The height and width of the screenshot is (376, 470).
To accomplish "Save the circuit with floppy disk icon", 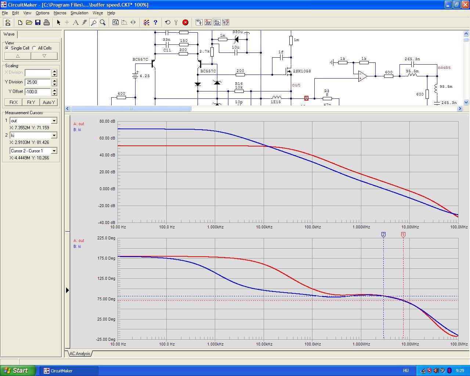I will click(x=38, y=22).
